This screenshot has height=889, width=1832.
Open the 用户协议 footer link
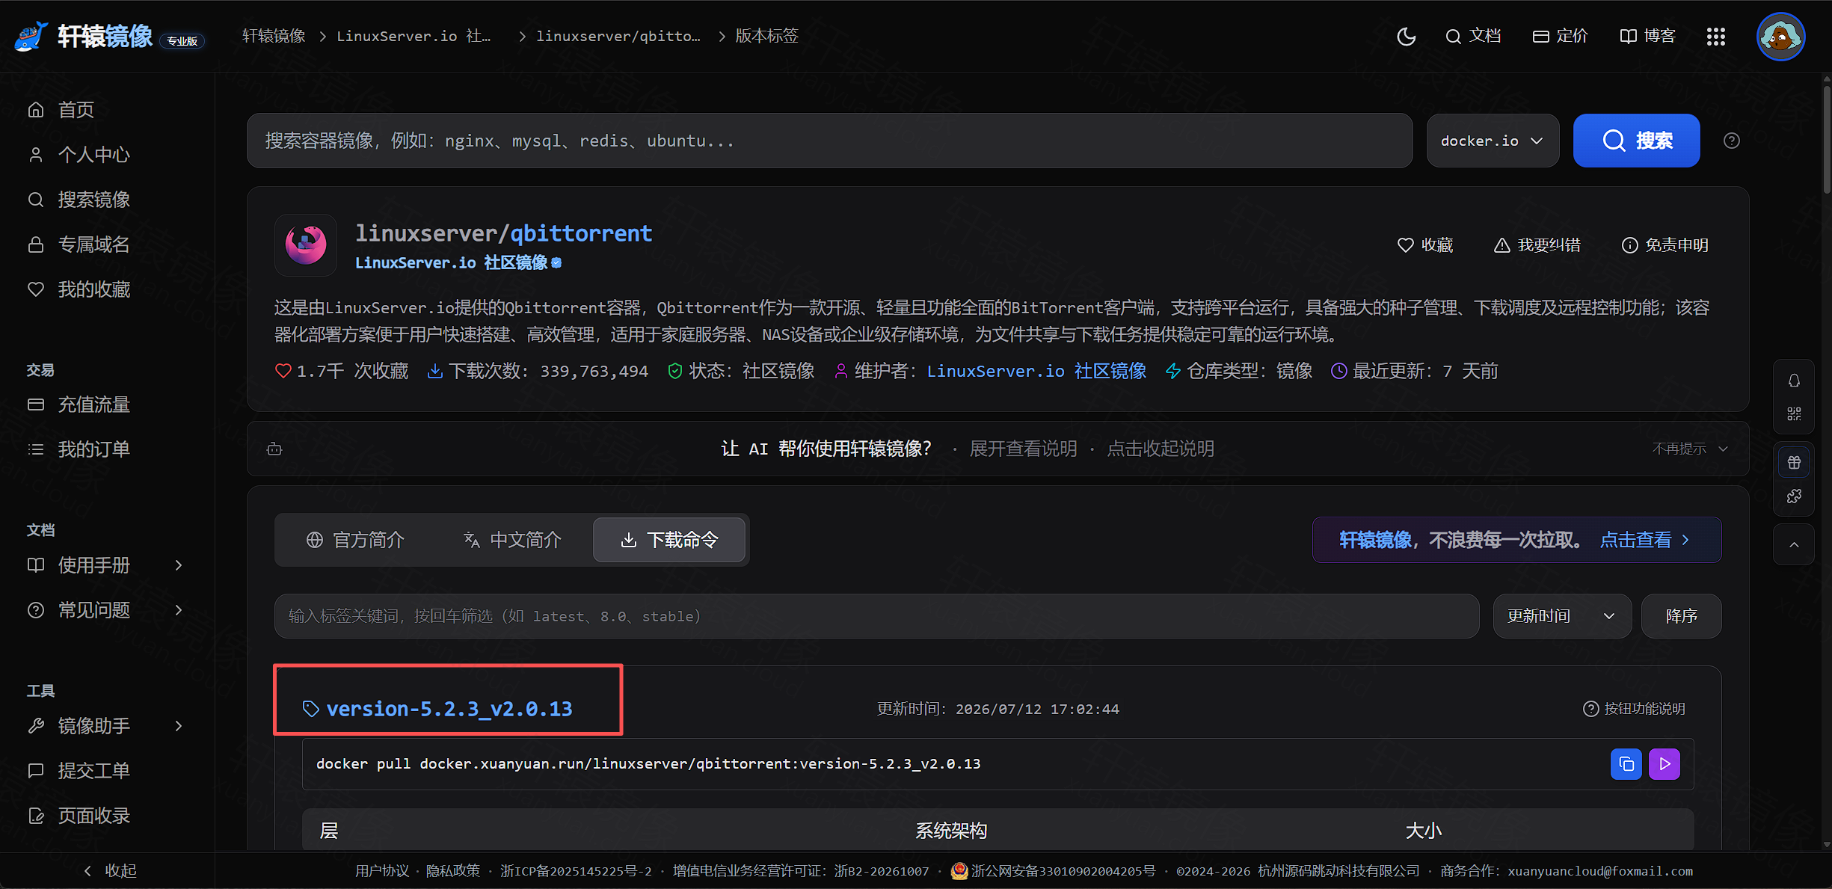coord(382,871)
